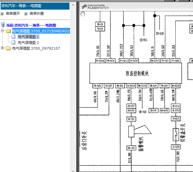Click the 防盗控制模块 block in diagram
Image resolution: width=193 pixels, height=172 pixels.
coord(136,73)
